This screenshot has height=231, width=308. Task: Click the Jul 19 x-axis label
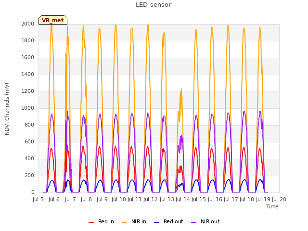click(x=263, y=199)
